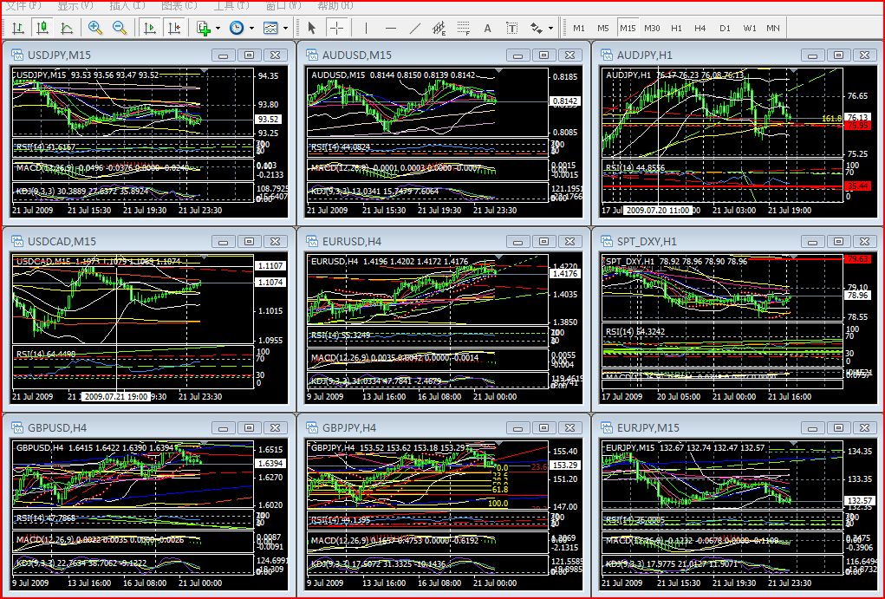
Task: Click the 93.52 price label in USDJPY
Action: 268,119
